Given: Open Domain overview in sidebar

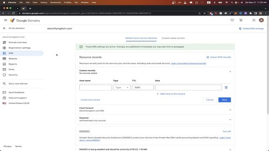Looking at the screenshot, I should (18, 42).
